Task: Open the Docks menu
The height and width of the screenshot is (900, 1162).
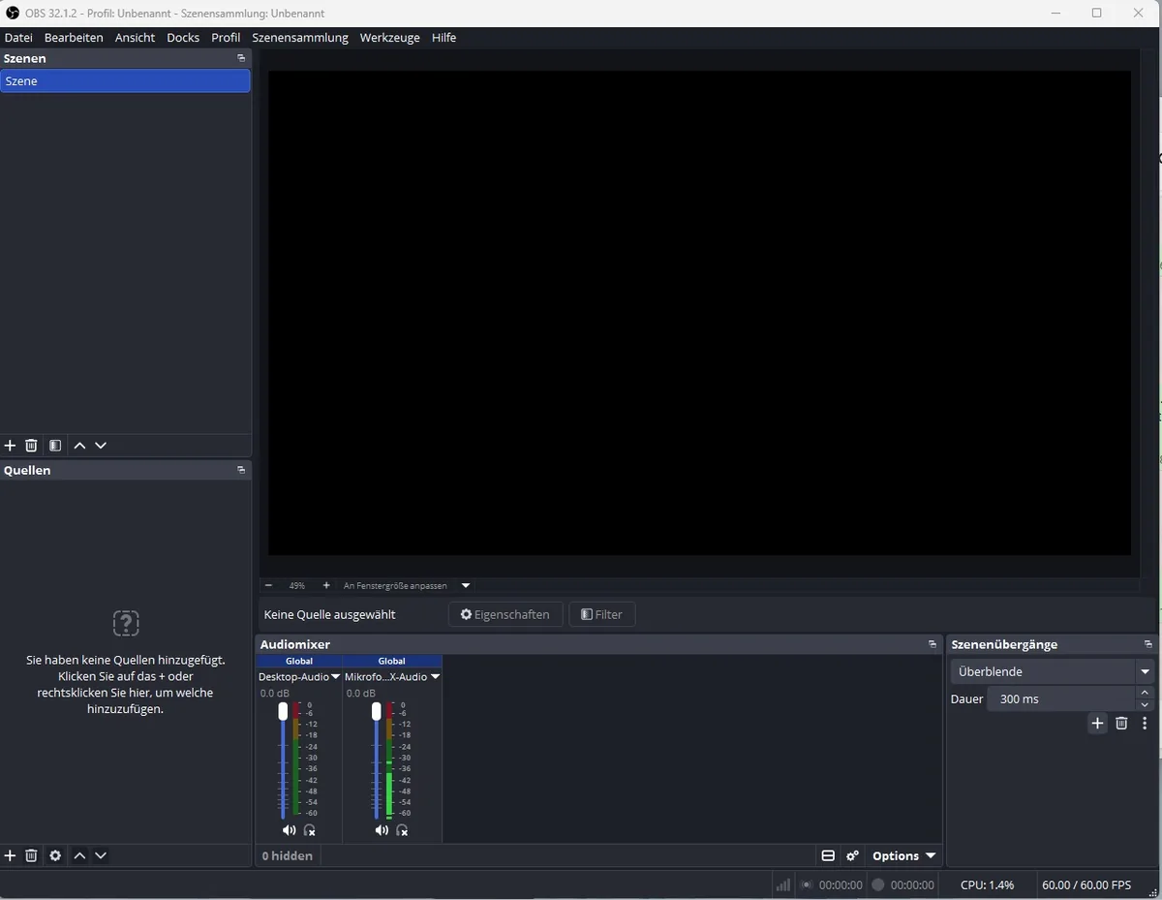Action: pyautogui.click(x=183, y=38)
